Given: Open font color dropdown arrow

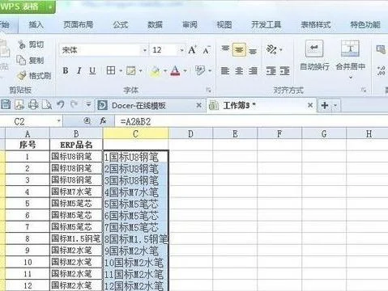Looking at the screenshot, I should click(185, 71).
